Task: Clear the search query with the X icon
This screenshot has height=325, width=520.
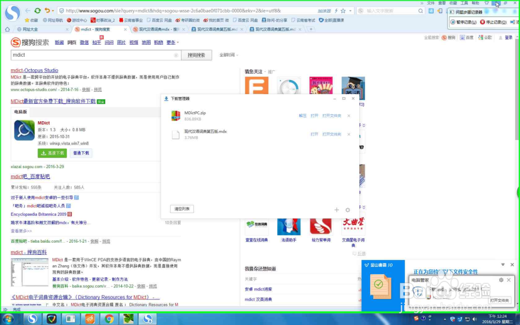Action: coord(176,55)
